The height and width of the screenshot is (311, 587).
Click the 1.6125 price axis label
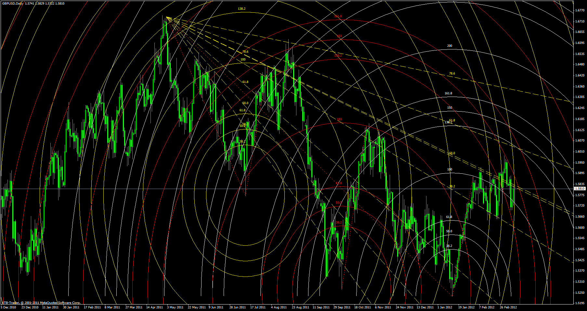click(580, 130)
